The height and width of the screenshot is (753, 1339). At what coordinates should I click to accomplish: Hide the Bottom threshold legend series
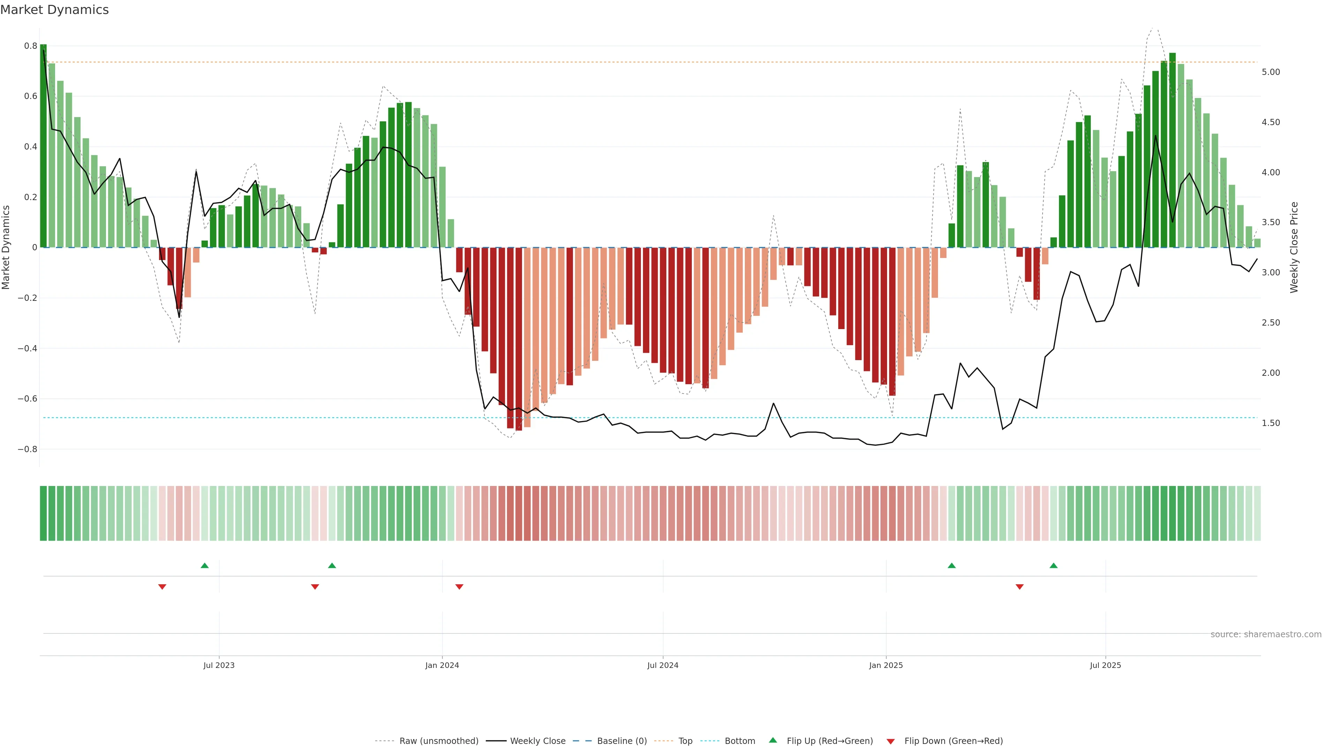click(x=740, y=741)
